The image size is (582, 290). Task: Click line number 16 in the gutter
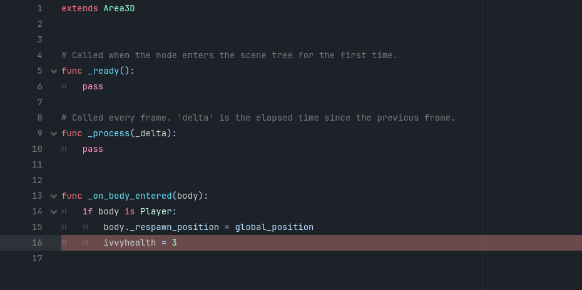(x=37, y=242)
